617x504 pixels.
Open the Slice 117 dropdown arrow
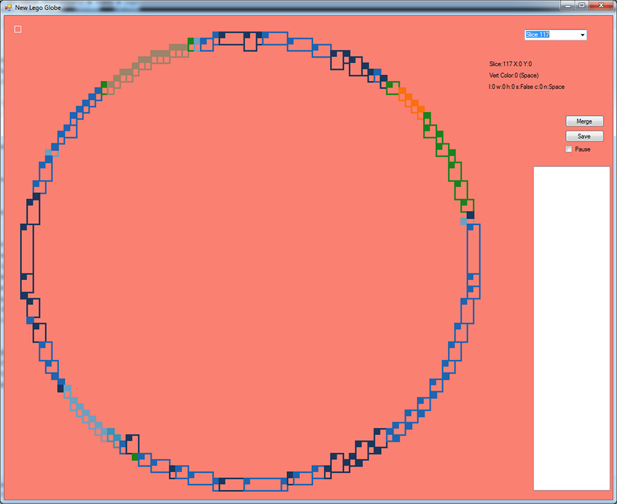[581, 35]
